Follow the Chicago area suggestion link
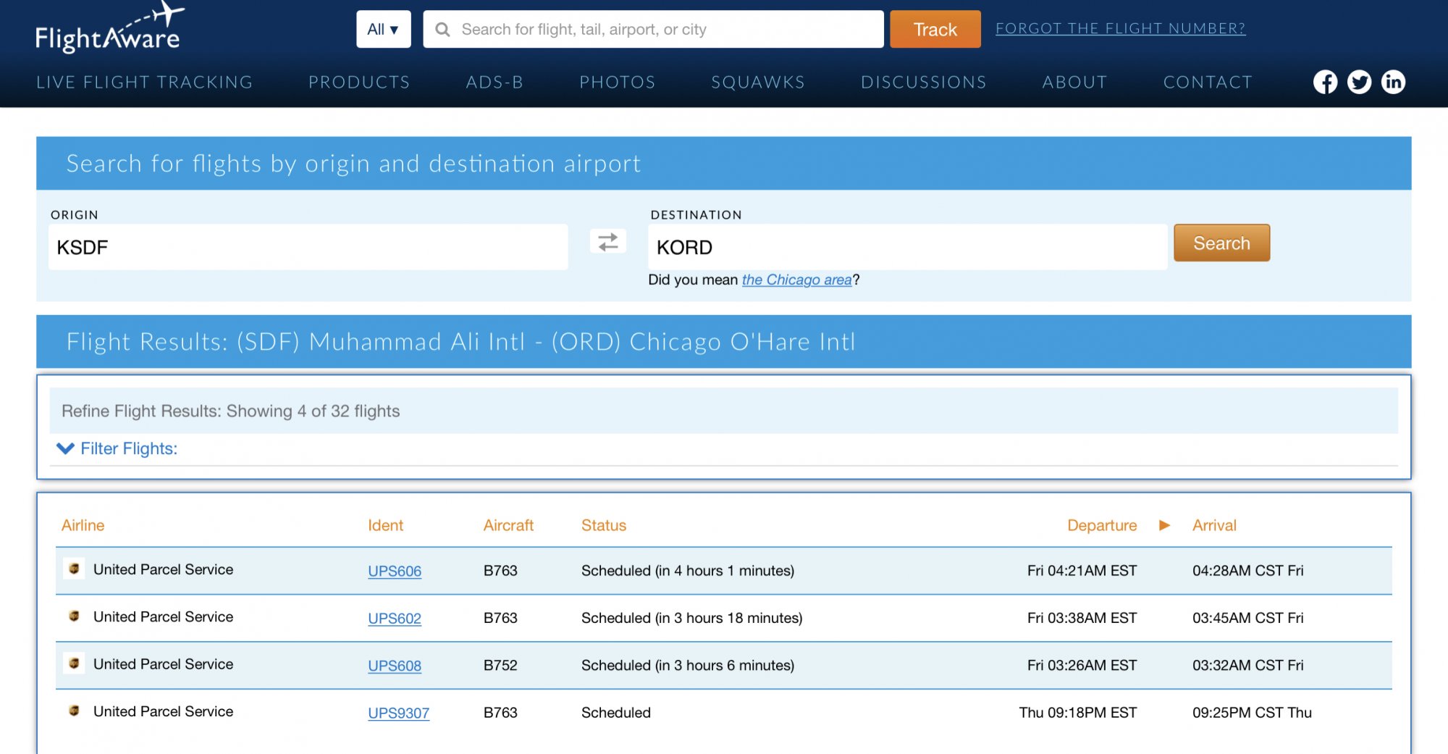This screenshot has height=754, width=1448. click(796, 280)
